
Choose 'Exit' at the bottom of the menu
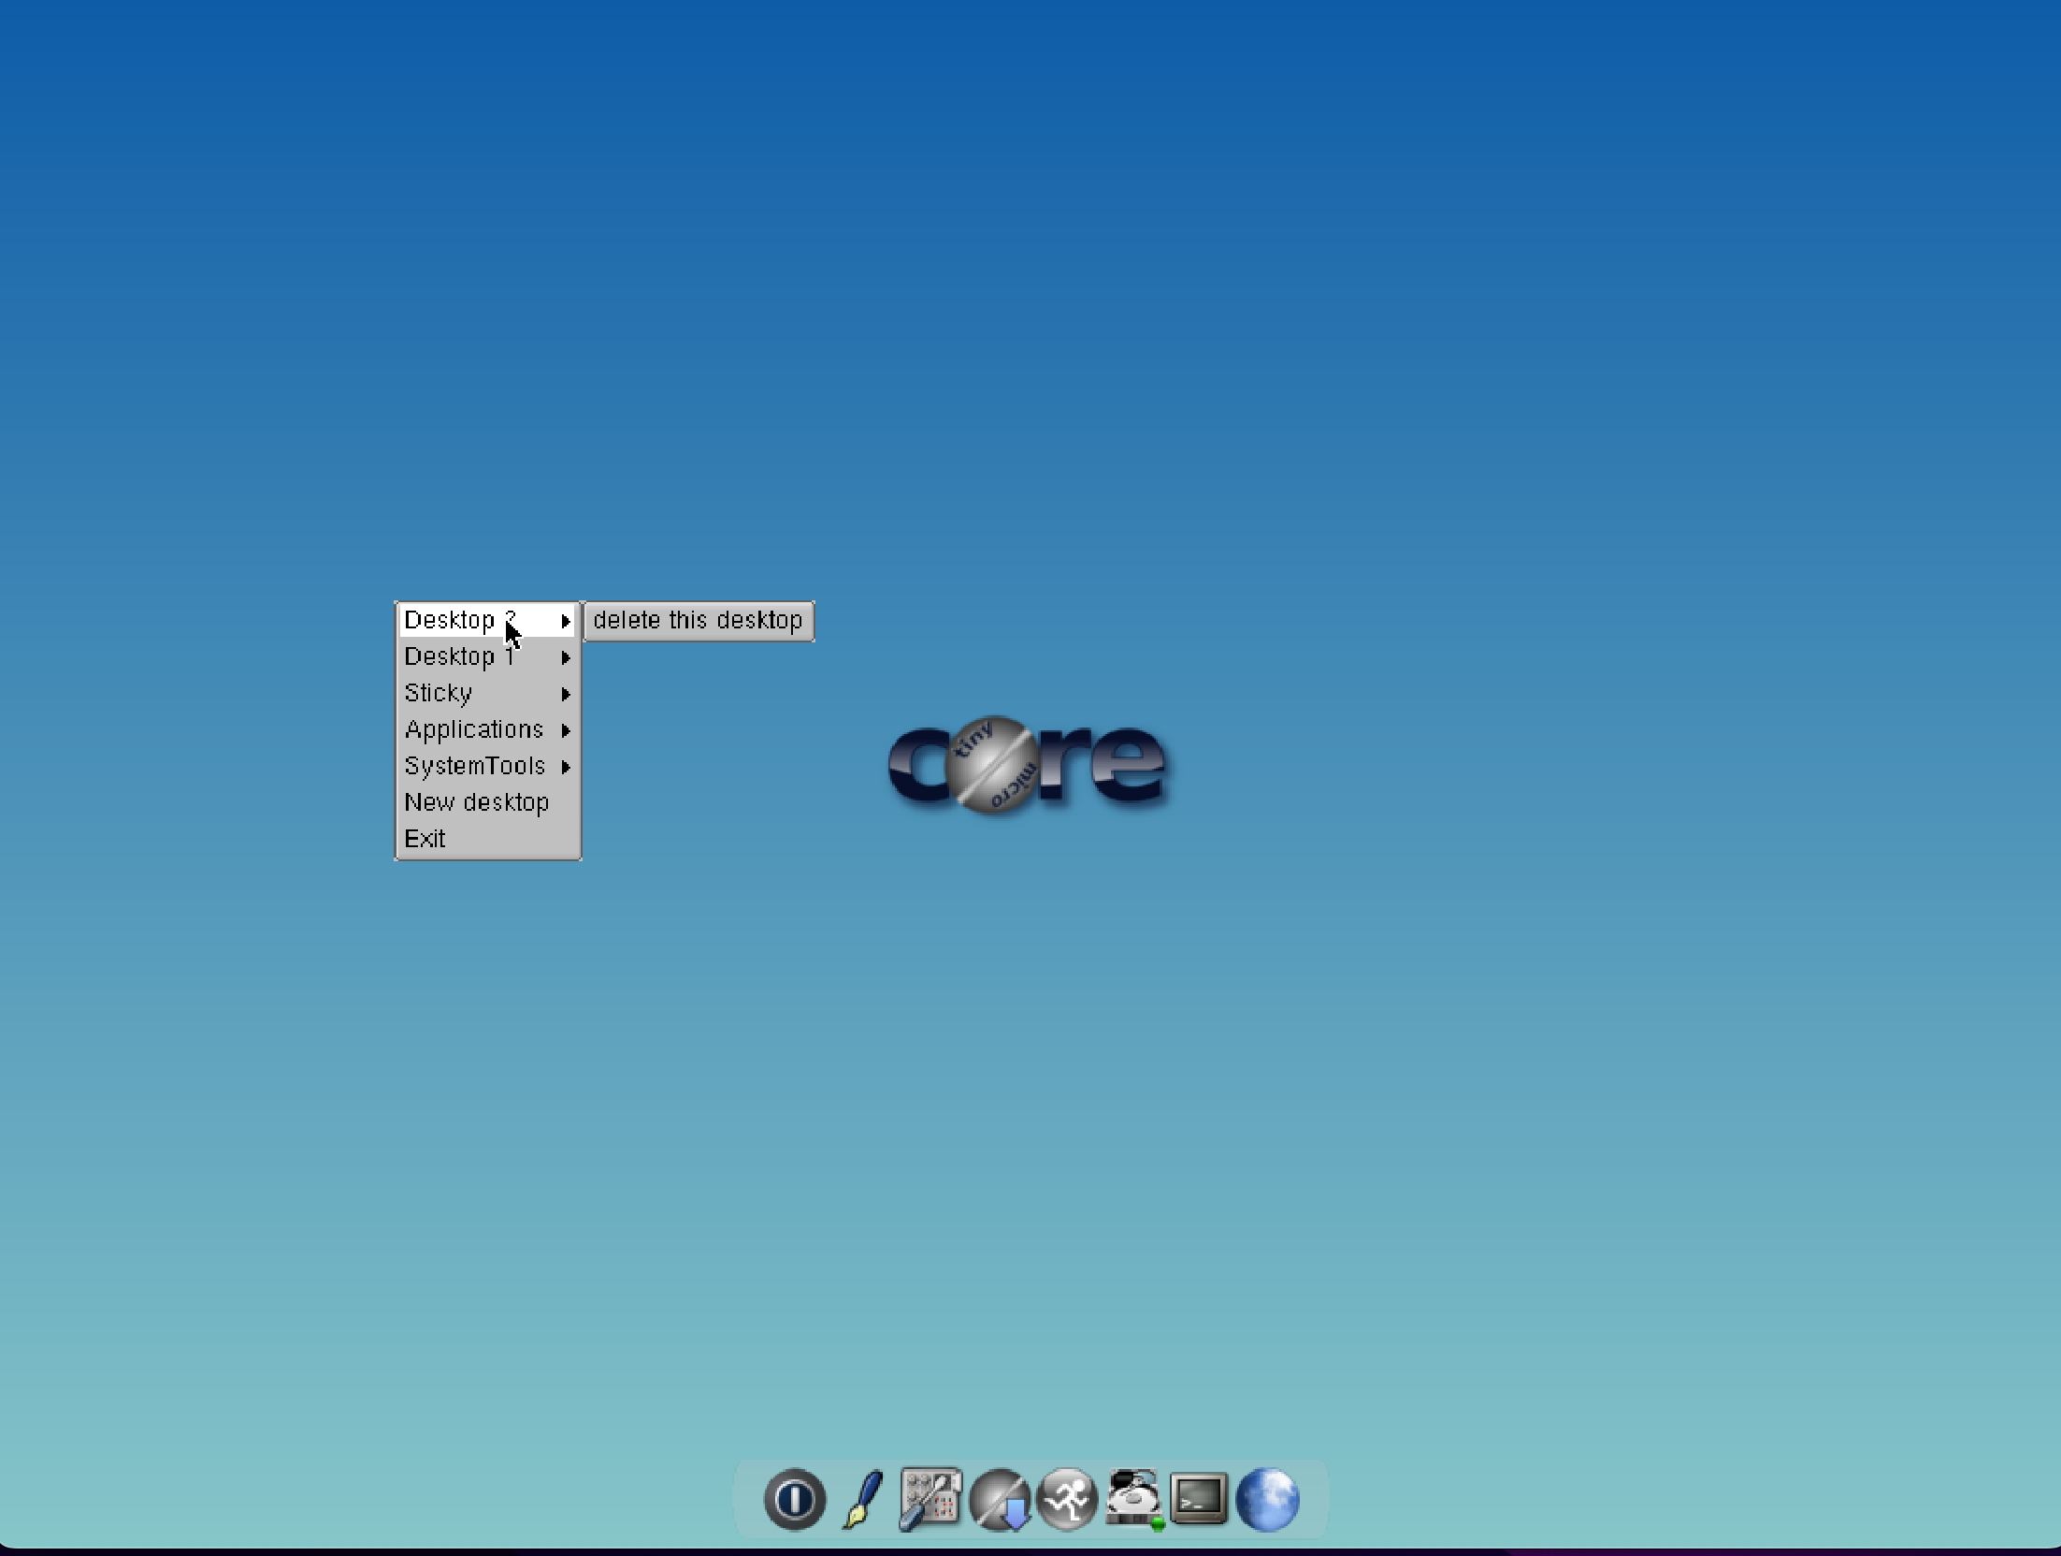coord(425,838)
